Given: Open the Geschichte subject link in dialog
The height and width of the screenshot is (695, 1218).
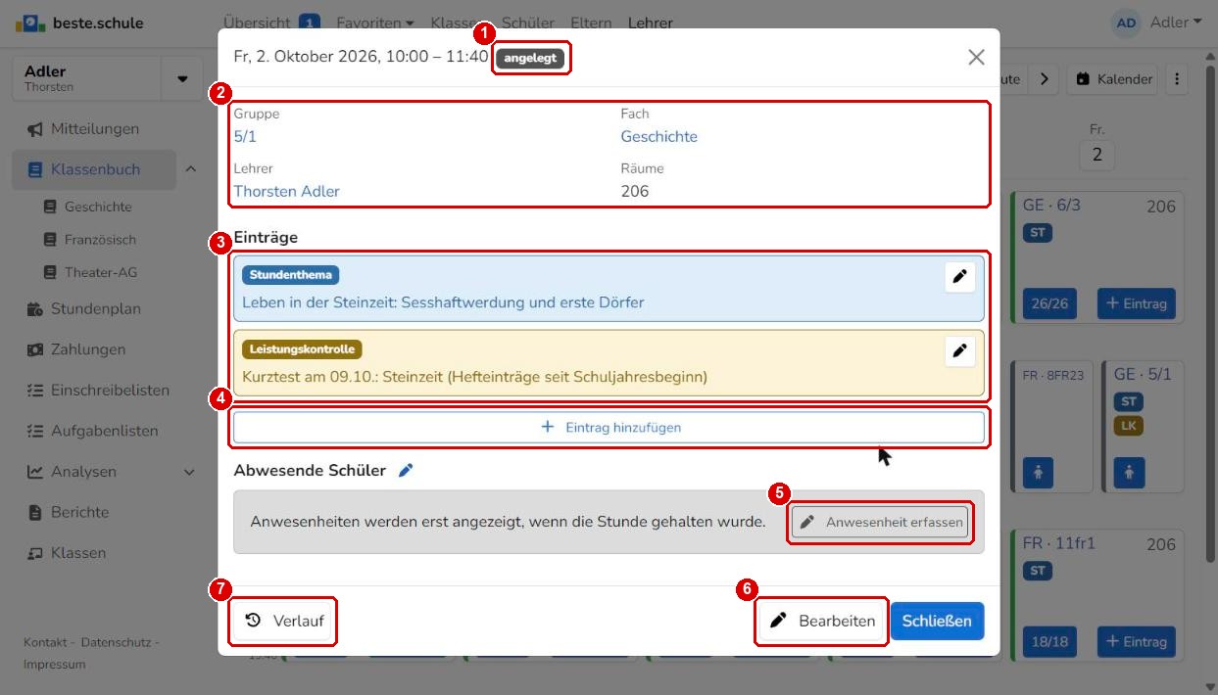Looking at the screenshot, I should tap(659, 137).
